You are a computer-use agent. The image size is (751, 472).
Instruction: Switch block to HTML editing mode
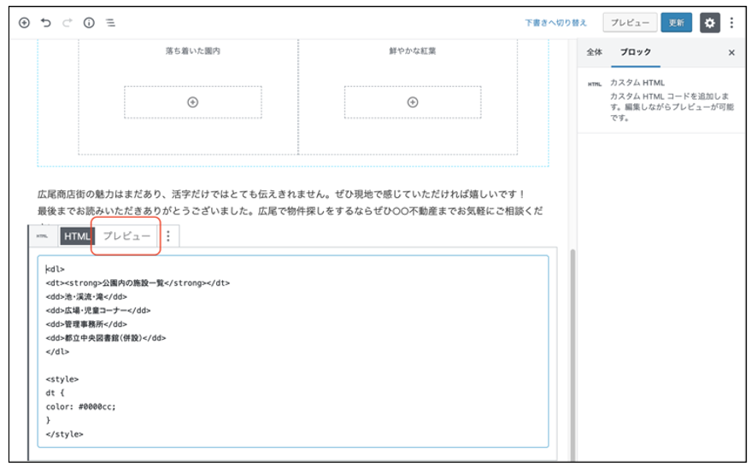tap(76, 236)
